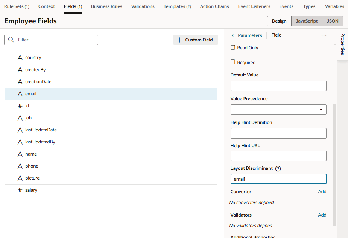Viewport: 348px width, 238px height.
Task: Click the Custom Field button
Action: coord(195,40)
